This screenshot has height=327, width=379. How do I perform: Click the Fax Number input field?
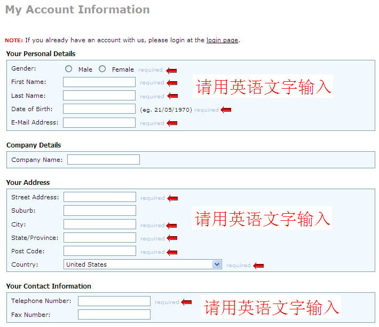[x=114, y=314]
